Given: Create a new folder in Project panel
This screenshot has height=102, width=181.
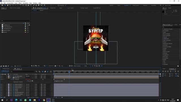Looking at the screenshot, I should point(4,66).
